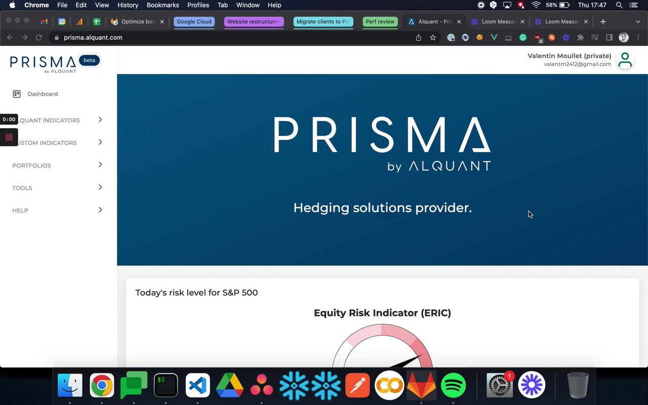Open Postman from the Dock
Screen dimensions: 648x405
(357, 385)
